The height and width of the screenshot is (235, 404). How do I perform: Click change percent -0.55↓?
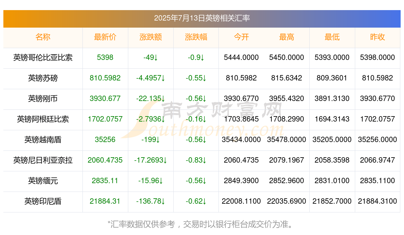click(x=196, y=78)
